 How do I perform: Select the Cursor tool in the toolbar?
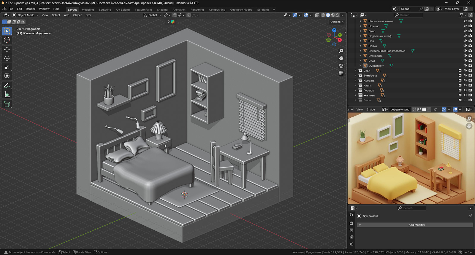[7, 40]
